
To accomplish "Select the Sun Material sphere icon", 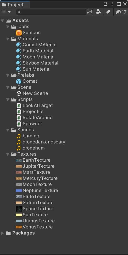I will pos(19,69).
